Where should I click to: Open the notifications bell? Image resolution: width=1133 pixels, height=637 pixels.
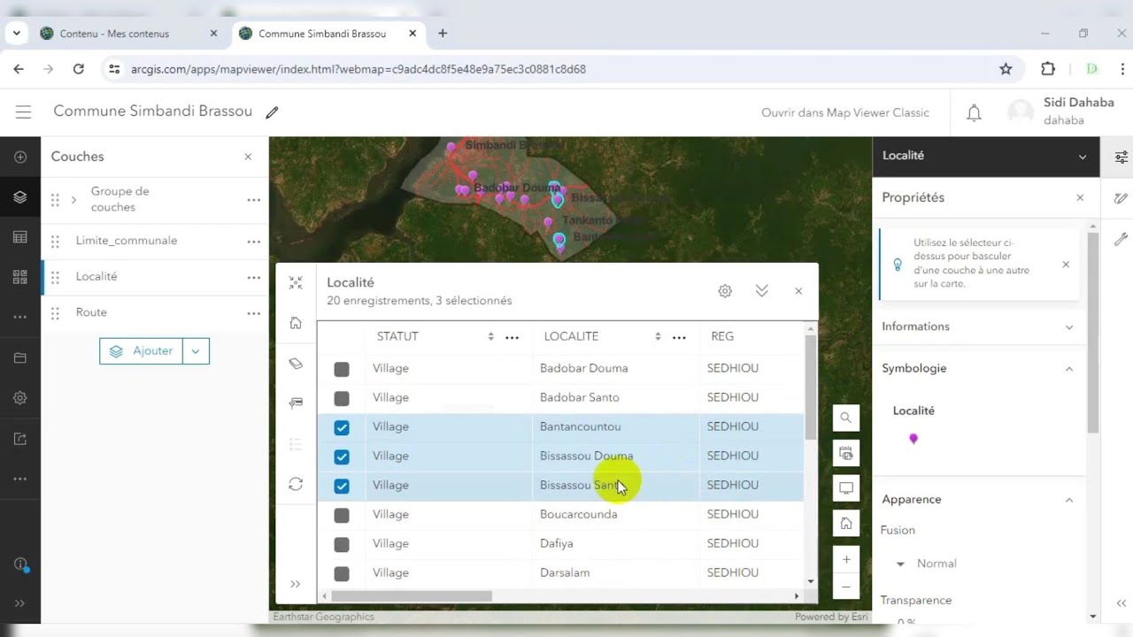[x=974, y=112]
